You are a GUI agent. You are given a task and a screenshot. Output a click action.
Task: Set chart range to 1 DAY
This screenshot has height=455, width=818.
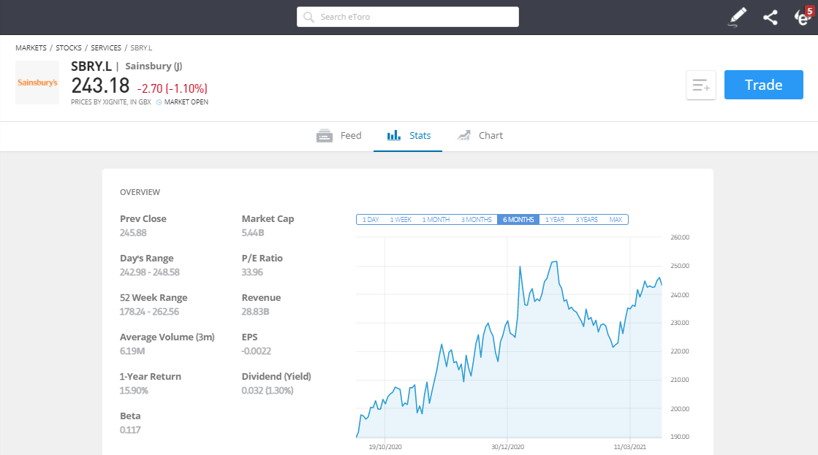click(x=371, y=219)
